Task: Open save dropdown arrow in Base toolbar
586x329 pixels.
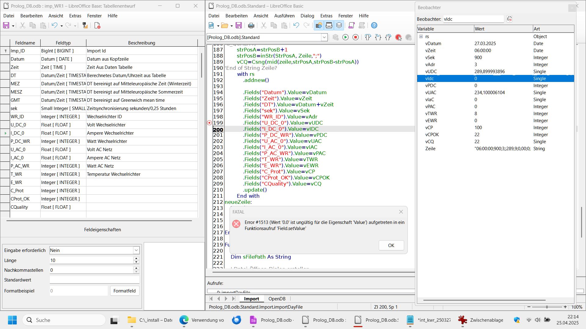Action: (13, 26)
